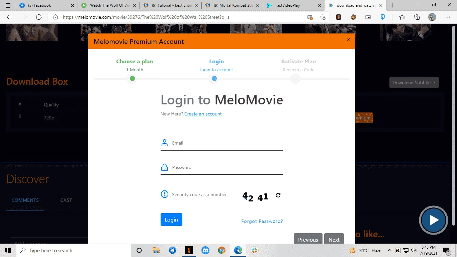This screenshot has width=457, height=257.
Task: Click the floating play button
Action: pyautogui.click(x=434, y=220)
